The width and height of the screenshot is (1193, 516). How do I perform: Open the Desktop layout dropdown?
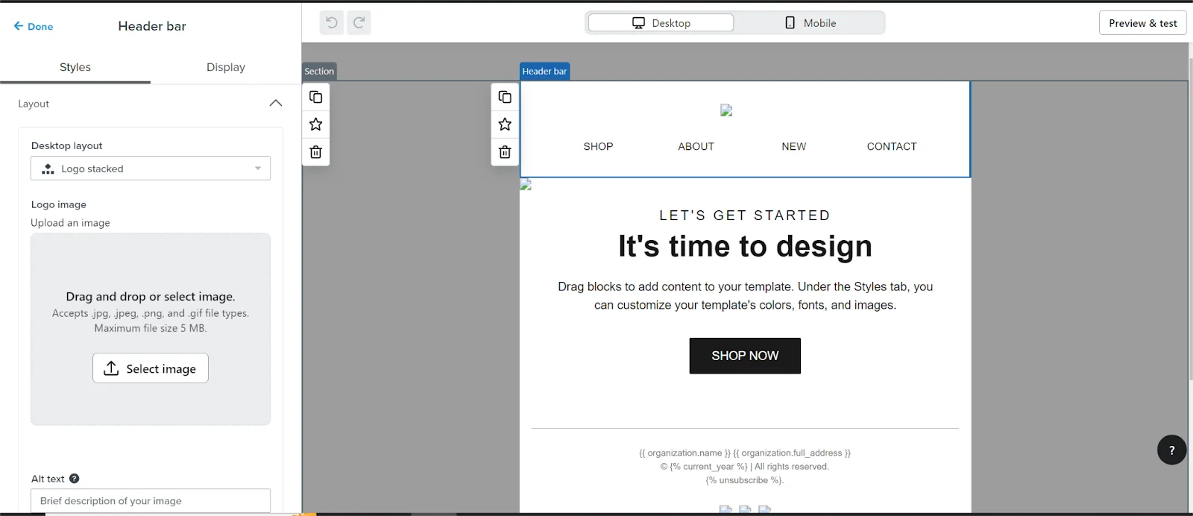151,169
